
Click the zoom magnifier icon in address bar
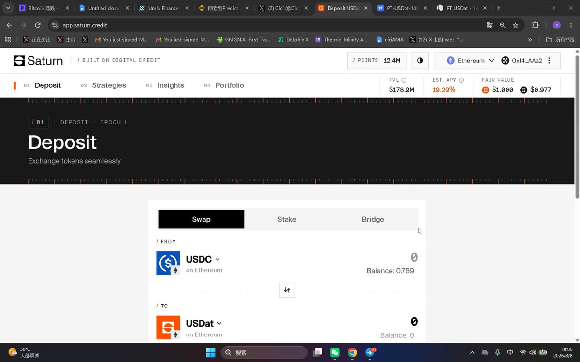click(x=503, y=25)
